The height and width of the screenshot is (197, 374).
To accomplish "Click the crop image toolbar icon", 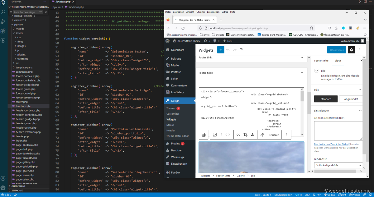I will pos(245,135).
